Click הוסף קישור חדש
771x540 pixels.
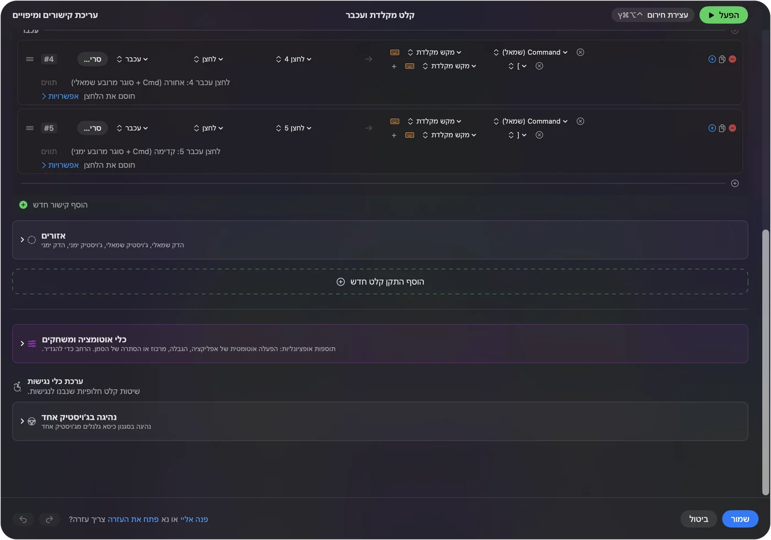[x=53, y=205]
